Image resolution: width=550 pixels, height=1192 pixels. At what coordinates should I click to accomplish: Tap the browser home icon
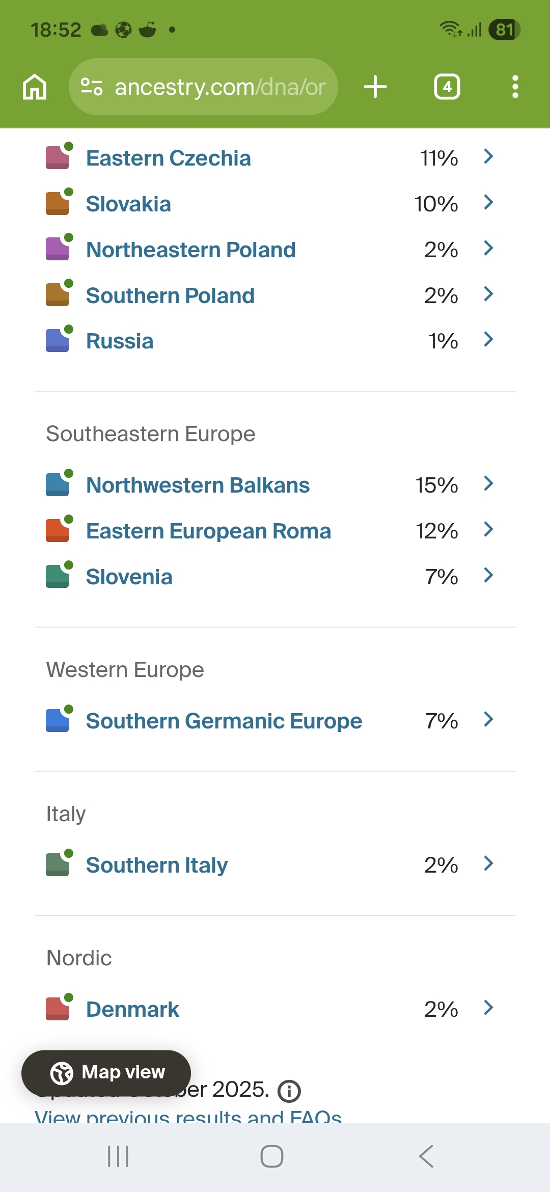35,87
